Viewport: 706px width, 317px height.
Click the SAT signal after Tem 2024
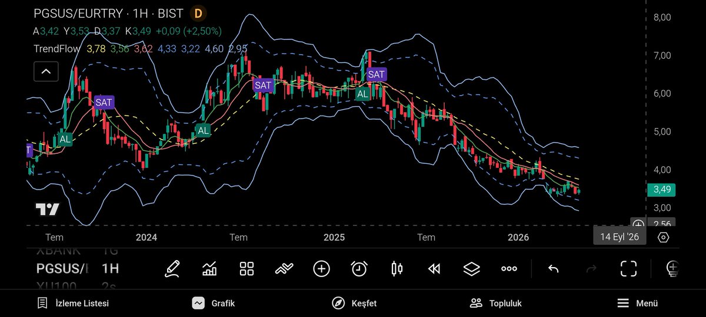263,85
